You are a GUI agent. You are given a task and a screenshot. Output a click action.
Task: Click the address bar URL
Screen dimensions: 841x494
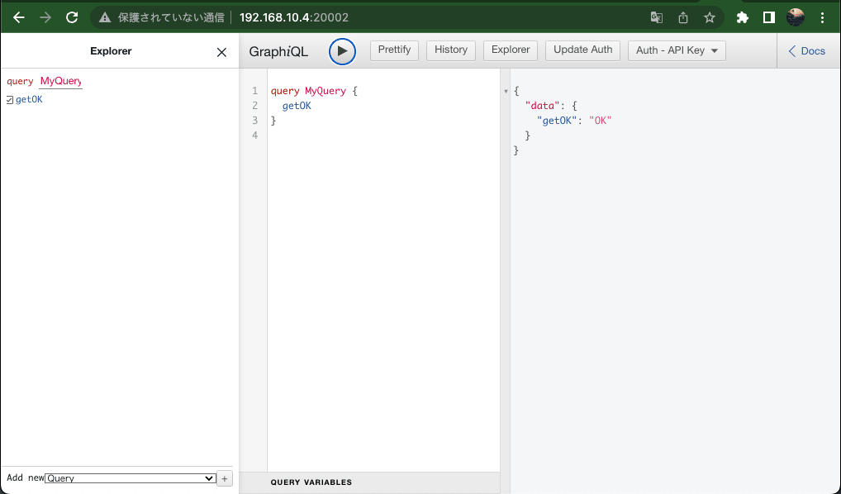coord(294,17)
